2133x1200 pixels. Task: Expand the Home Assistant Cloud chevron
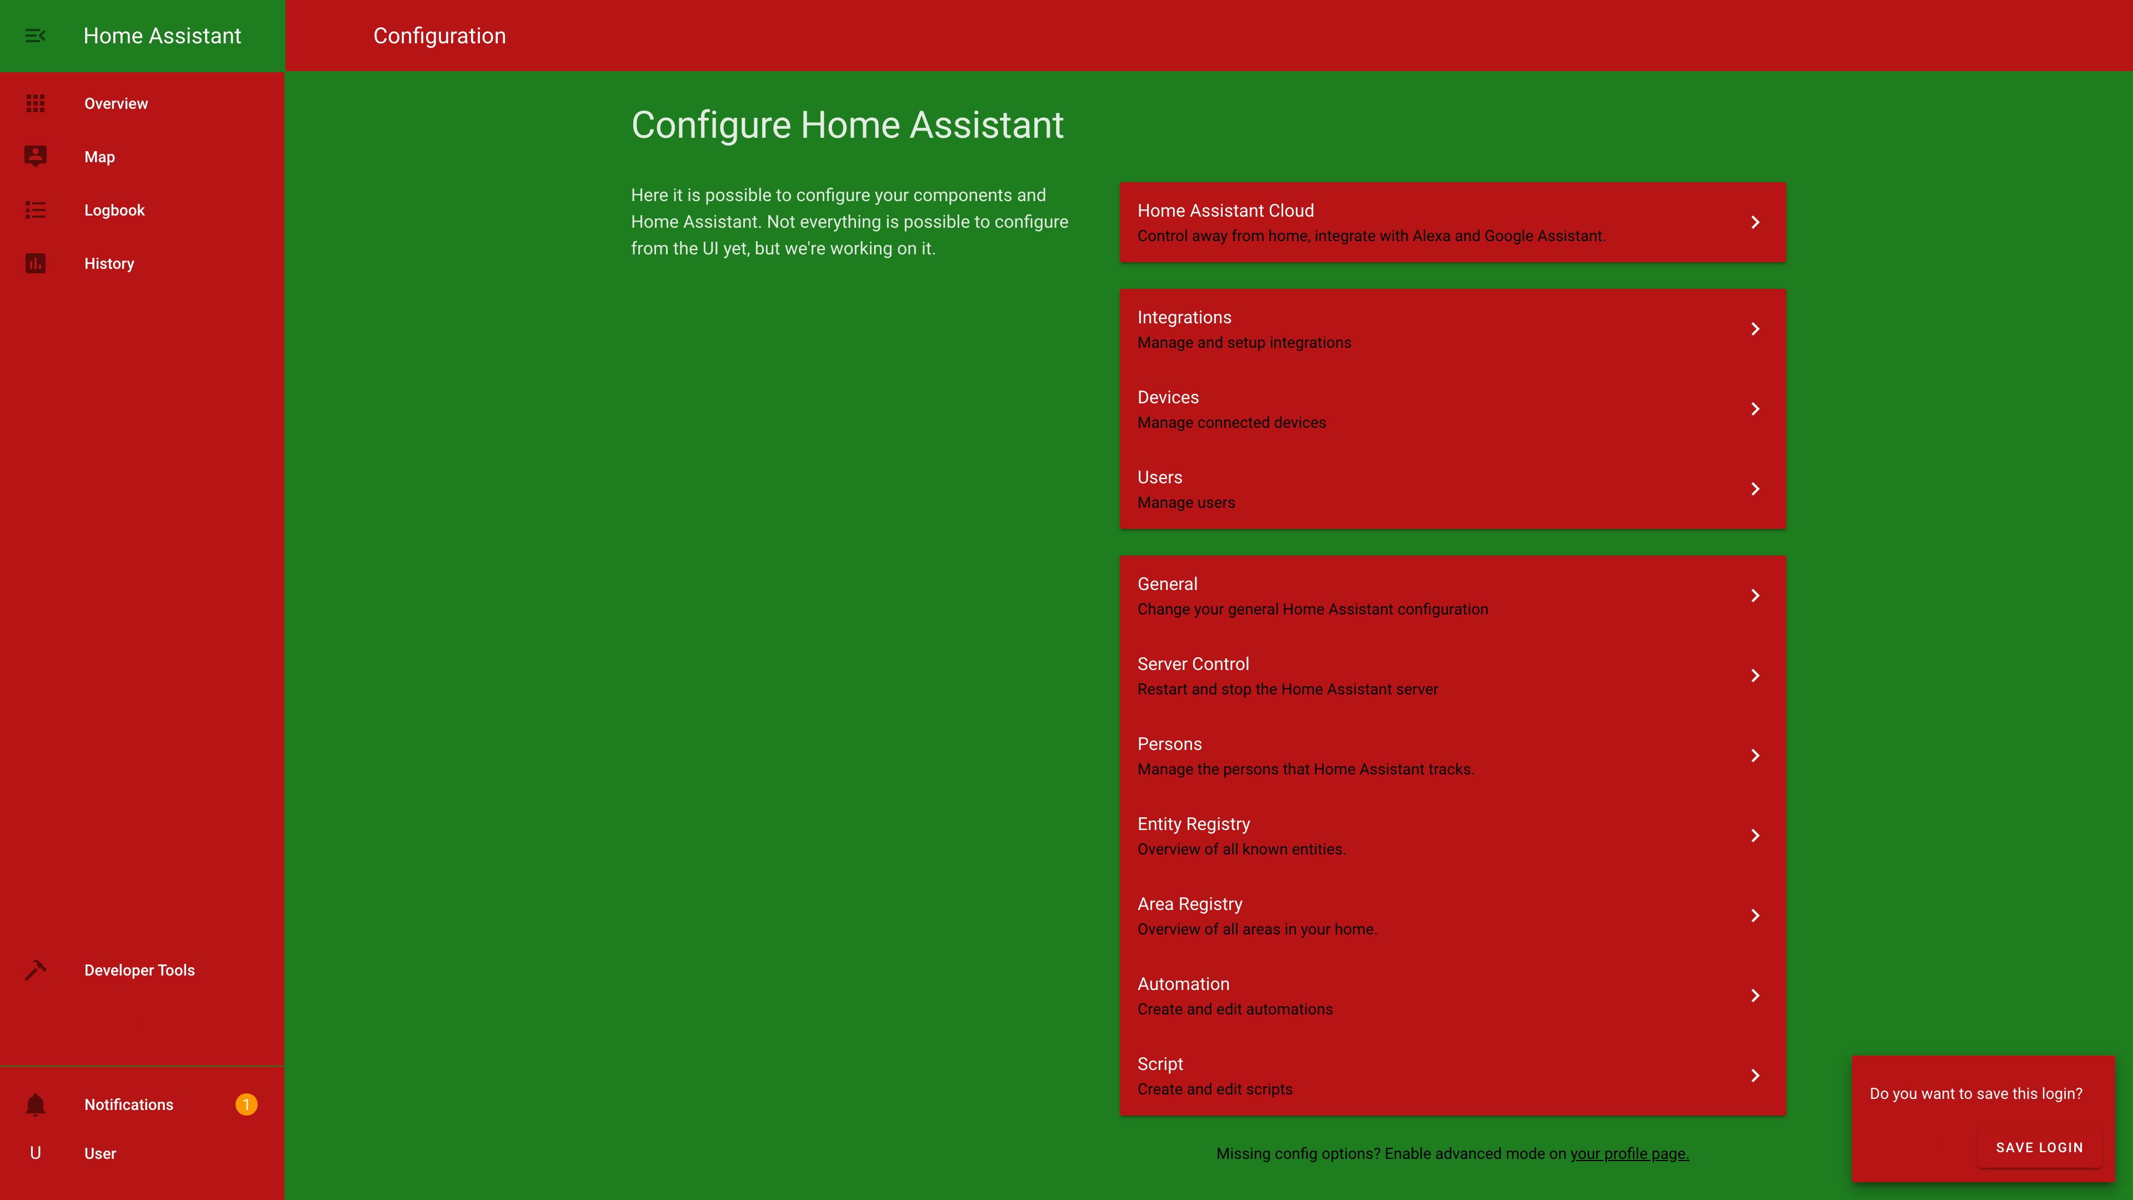tap(1755, 222)
